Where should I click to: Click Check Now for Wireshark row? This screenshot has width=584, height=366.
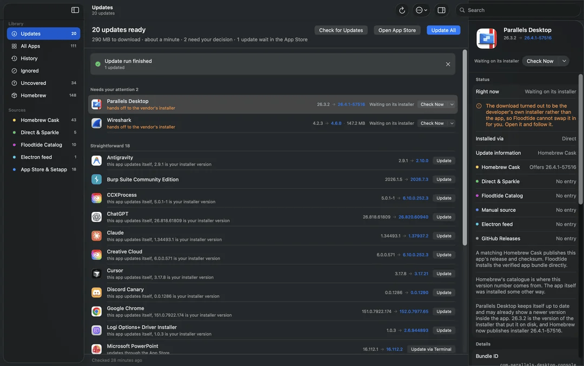[x=432, y=123]
